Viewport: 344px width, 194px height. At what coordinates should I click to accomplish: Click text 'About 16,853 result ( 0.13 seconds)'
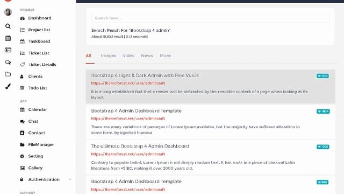pyautogui.click(x=119, y=37)
